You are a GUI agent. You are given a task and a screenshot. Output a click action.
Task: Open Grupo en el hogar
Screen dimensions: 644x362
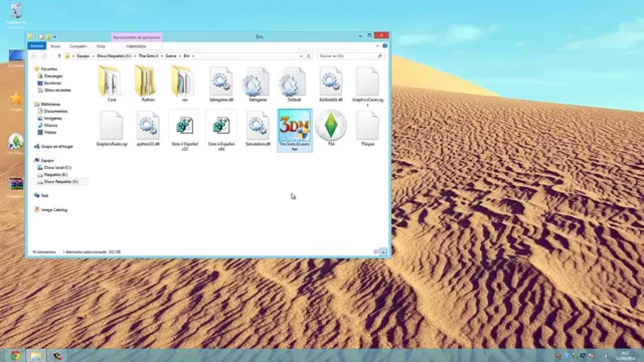(x=54, y=146)
